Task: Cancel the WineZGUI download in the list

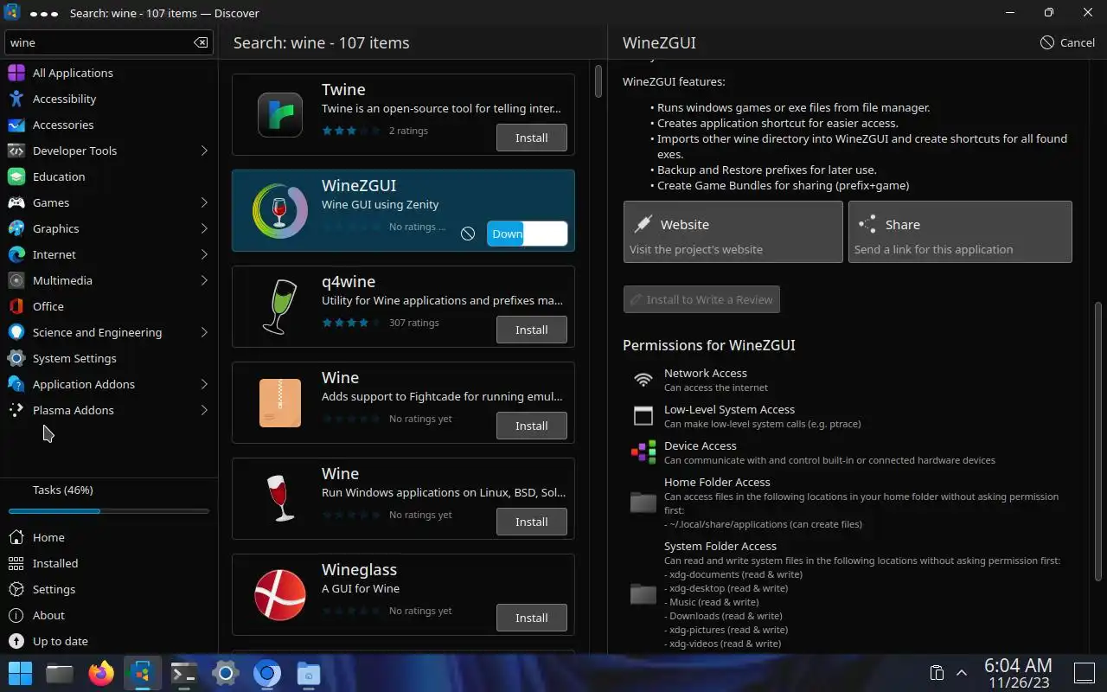Action: [x=468, y=234]
